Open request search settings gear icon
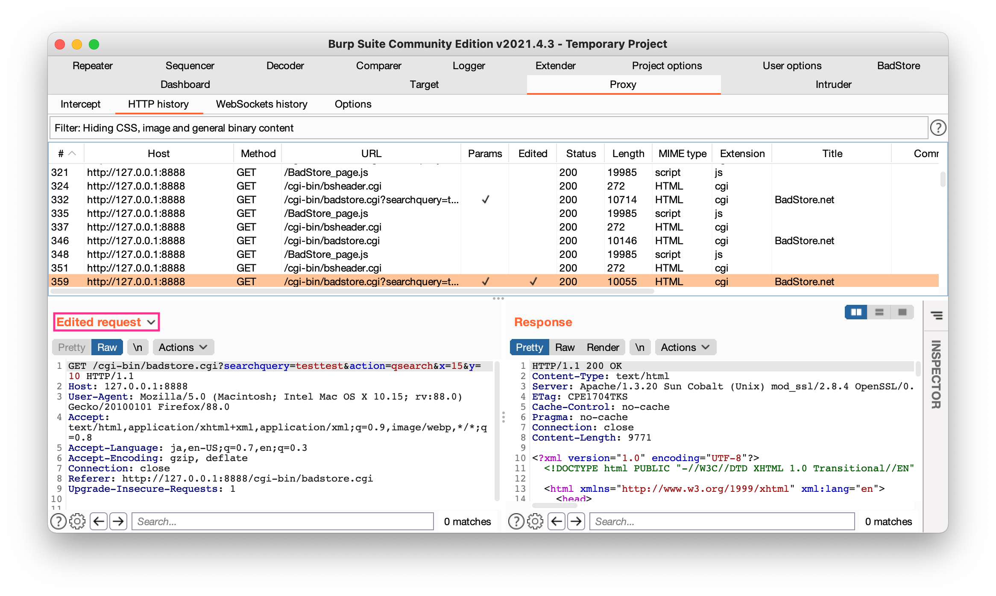996x596 pixels. [x=77, y=521]
